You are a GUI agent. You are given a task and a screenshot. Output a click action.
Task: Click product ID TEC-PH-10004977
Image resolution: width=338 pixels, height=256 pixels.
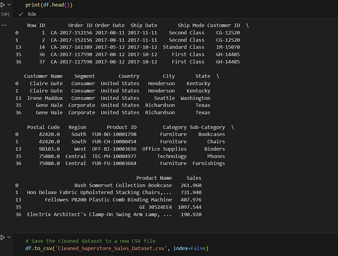click(114, 156)
